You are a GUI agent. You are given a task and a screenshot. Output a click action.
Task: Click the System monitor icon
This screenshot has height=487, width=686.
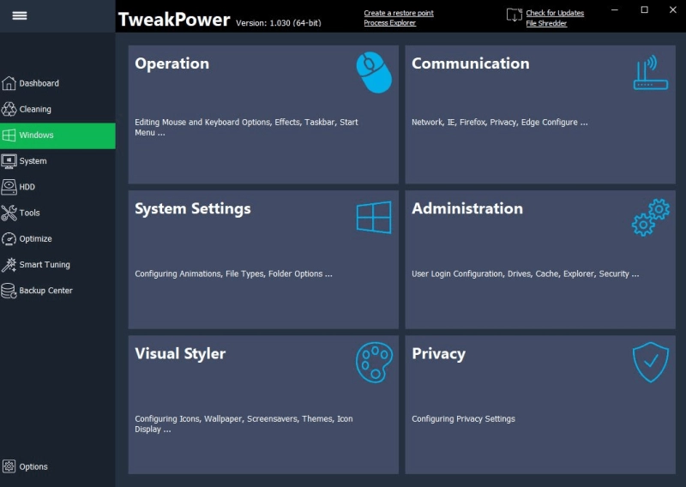(x=9, y=161)
